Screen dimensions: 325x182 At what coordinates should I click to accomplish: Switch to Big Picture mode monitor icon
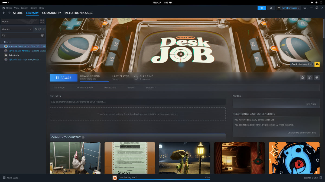point(305,8)
